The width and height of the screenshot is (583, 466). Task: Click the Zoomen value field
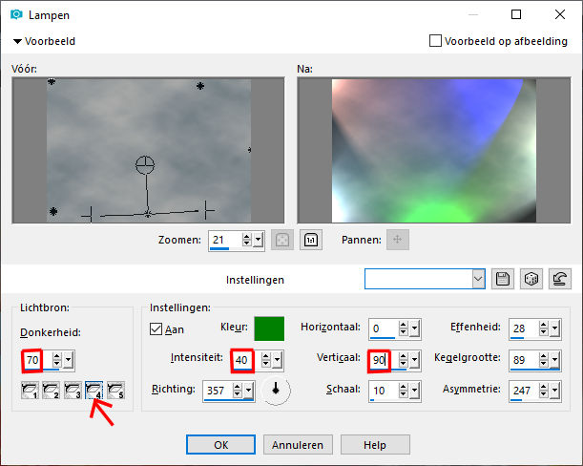225,240
